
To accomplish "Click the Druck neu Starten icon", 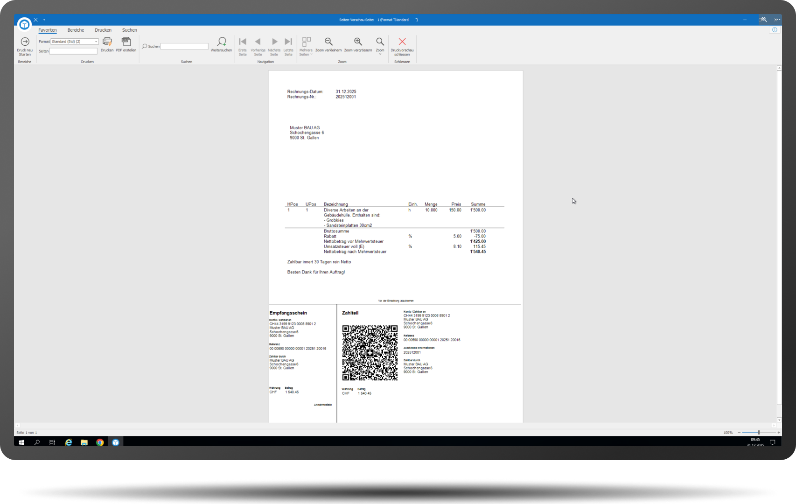I will [25, 42].
